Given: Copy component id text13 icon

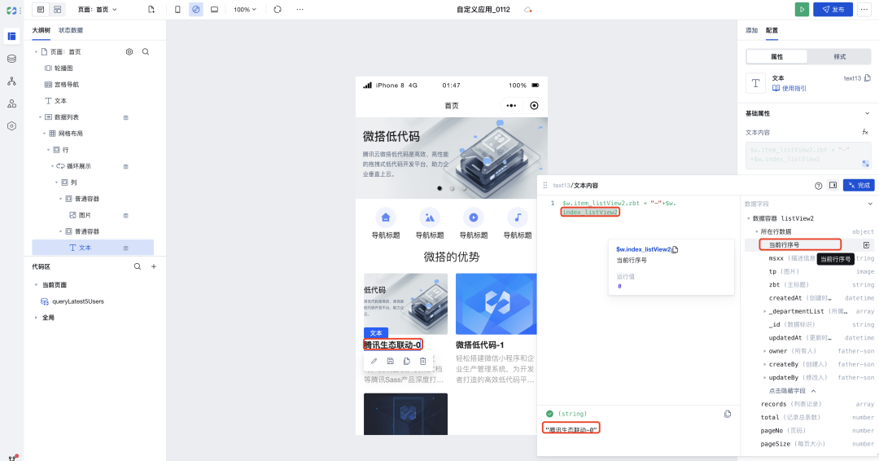Looking at the screenshot, I should [868, 78].
